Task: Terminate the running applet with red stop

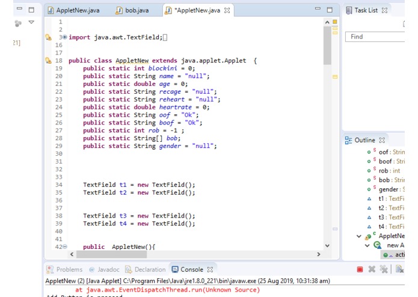Action: click(x=360, y=269)
